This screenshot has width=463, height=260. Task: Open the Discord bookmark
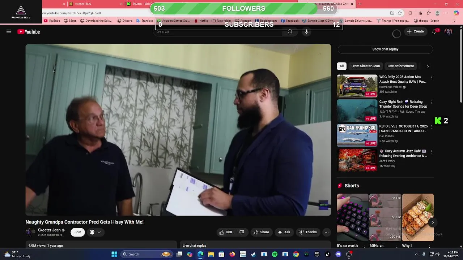pyautogui.click(x=125, y=21)
